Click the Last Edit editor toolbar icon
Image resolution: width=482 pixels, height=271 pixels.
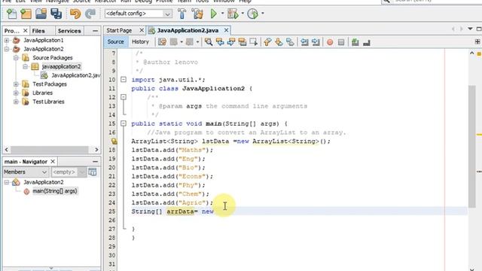[x=162, y=42]
